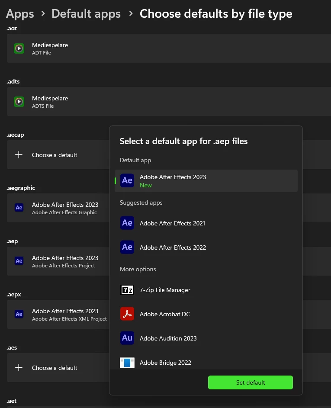Click the Adobe Bridge 2022 icon
Screen dimensions: 331x408
pos(127,363)
